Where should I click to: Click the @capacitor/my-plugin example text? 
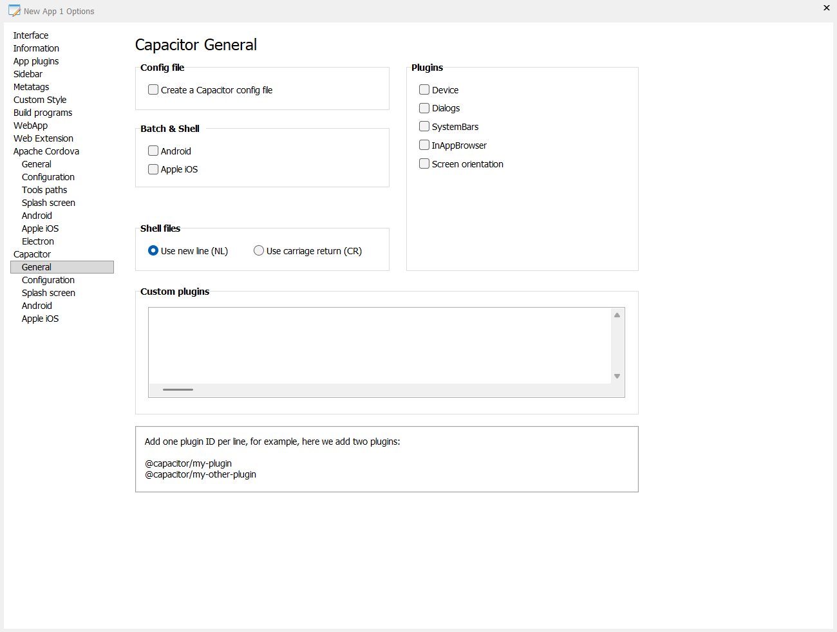(x=188, y=463)
